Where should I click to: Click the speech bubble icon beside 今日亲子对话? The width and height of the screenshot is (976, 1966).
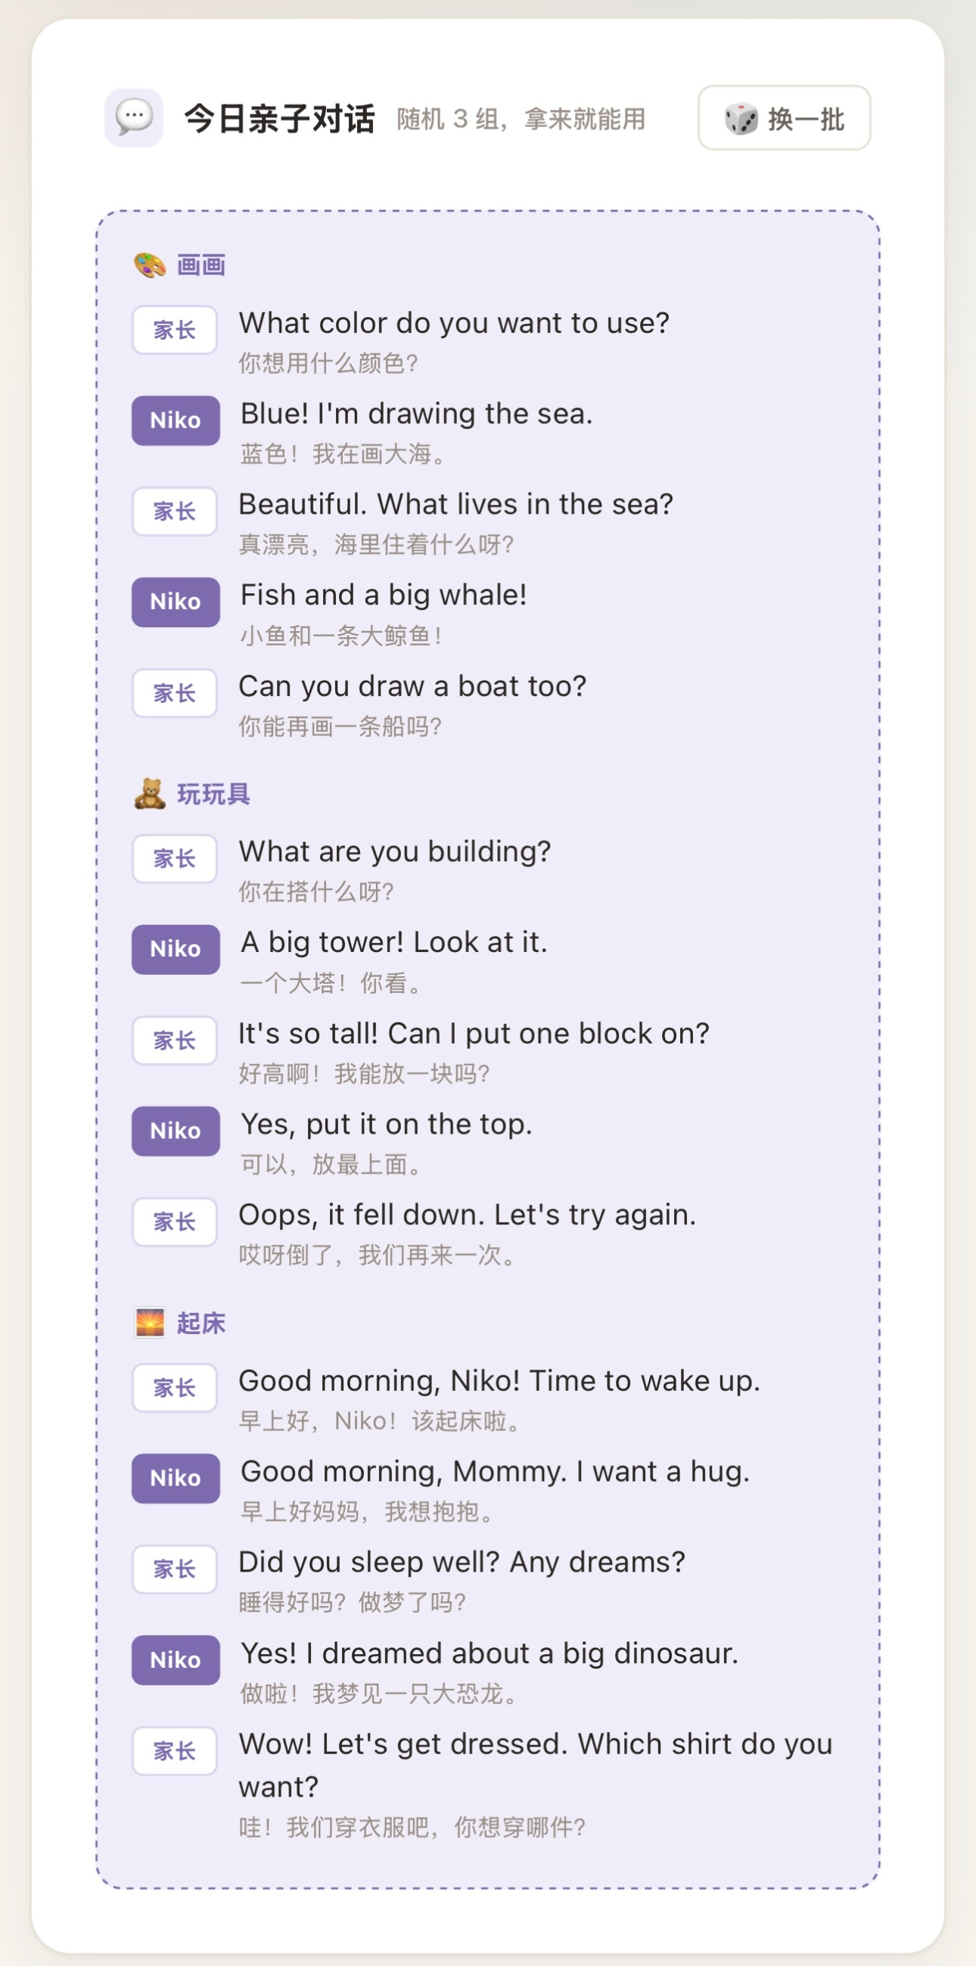pyautogui.click(x=134, y=118)
